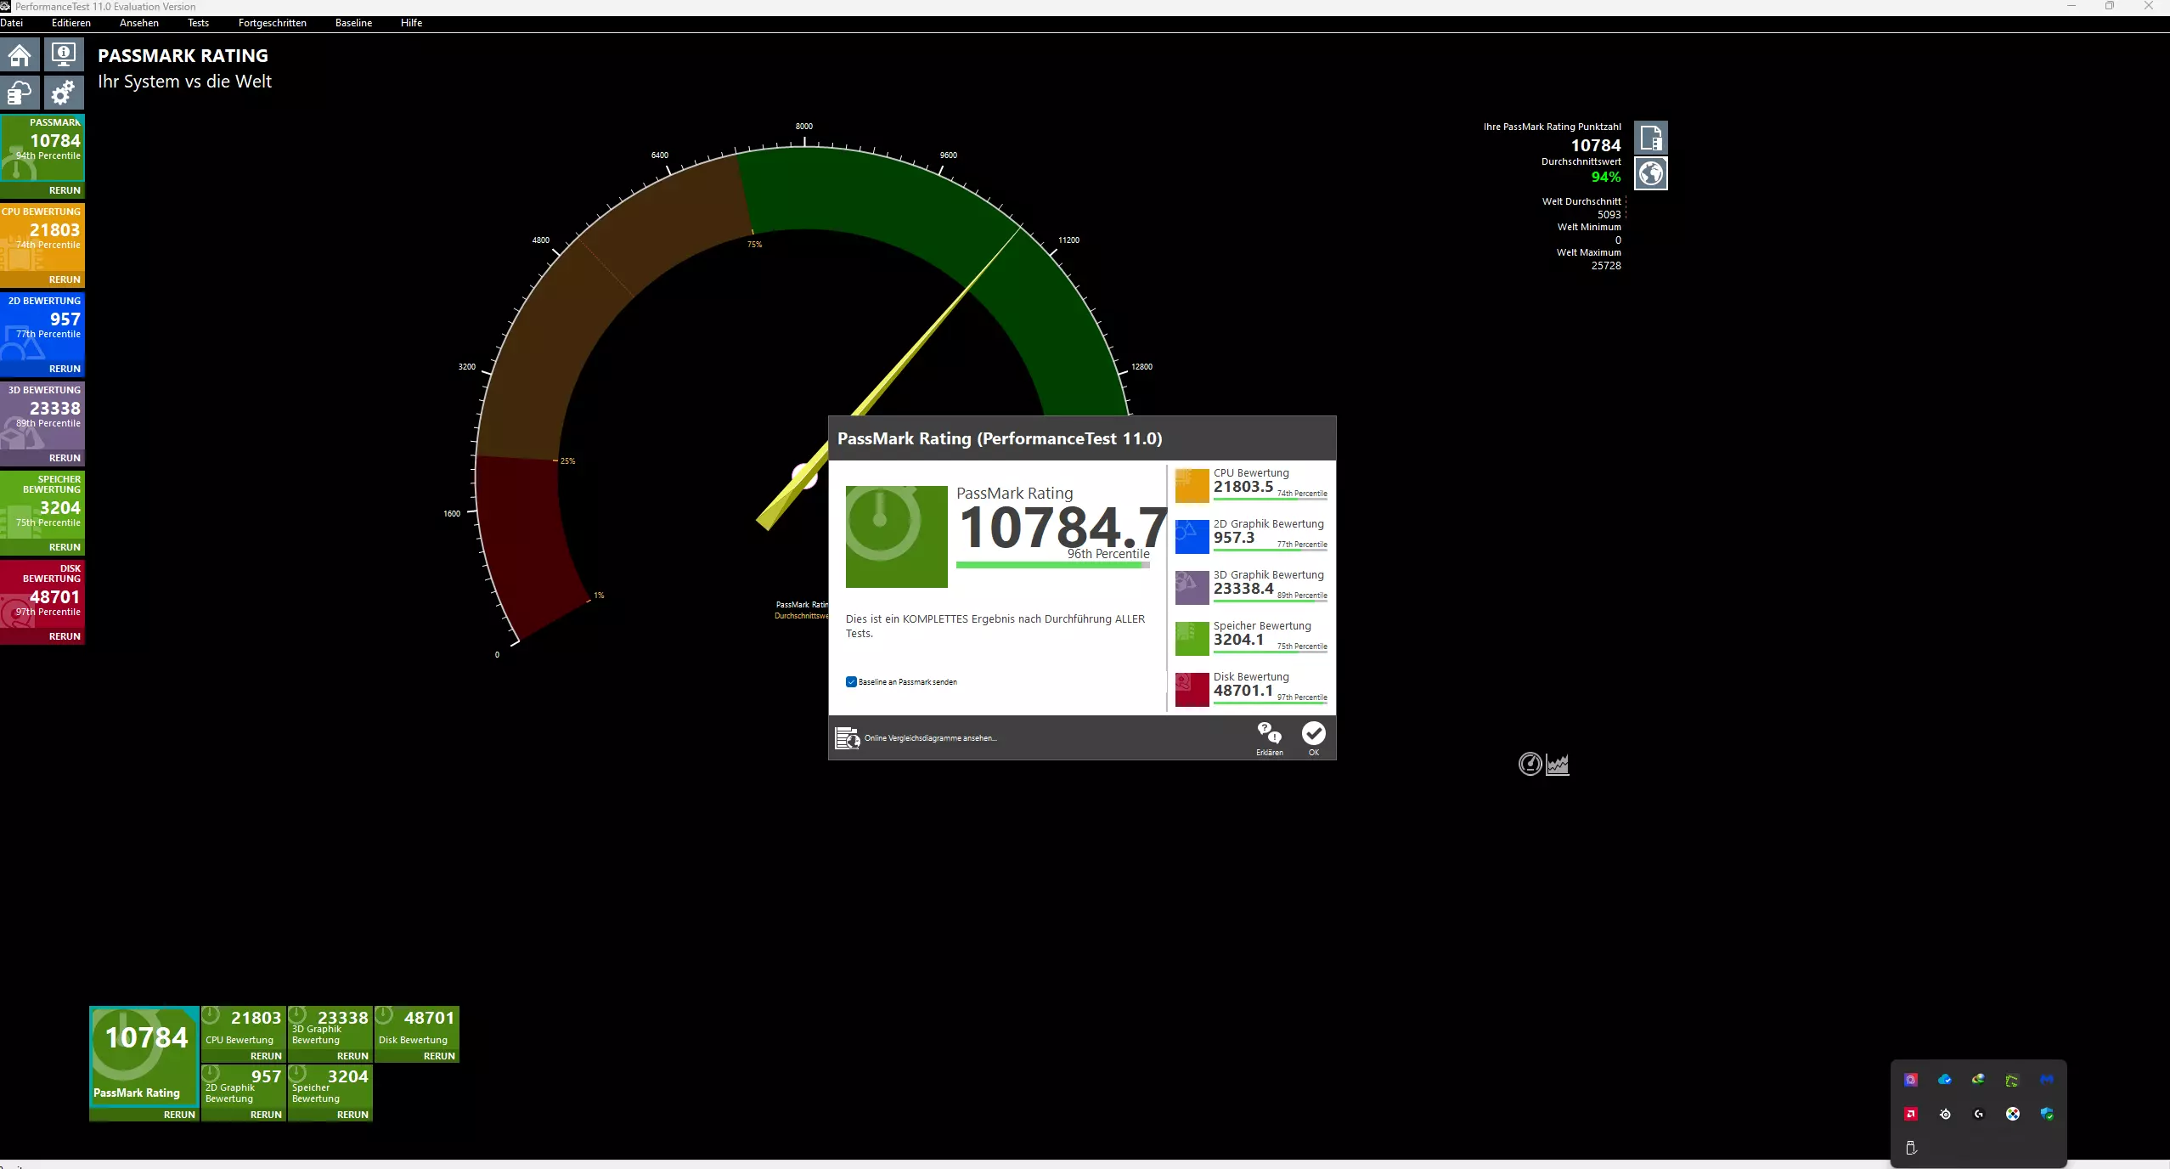
Task: Click 'Welt Maximum' value 25728
Action: point(1606,265)
